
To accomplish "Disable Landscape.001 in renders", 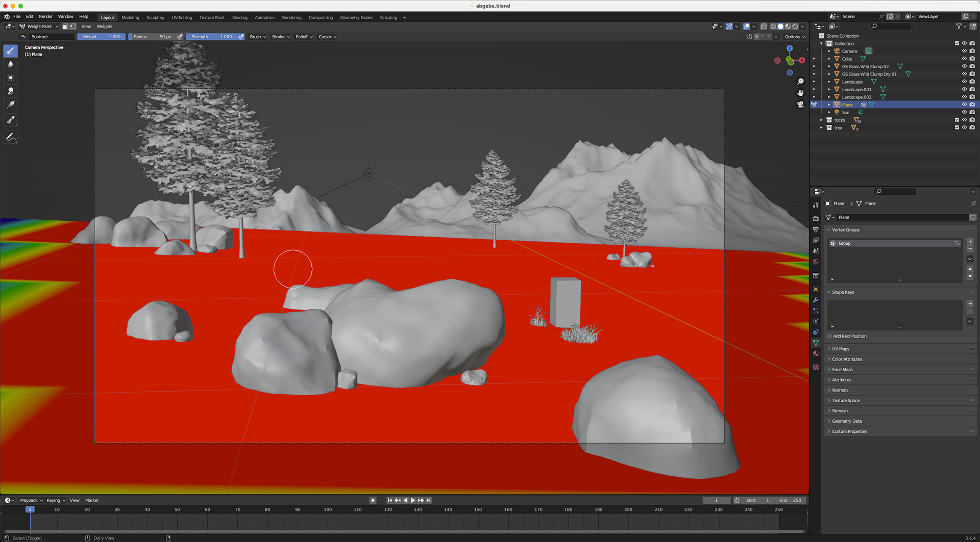I will (972, 89).
